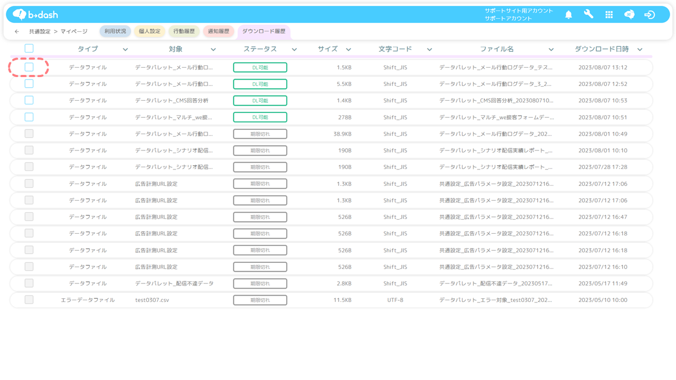Click 期限切れ badge in the 38.9KB row
676x380 pixels.
click(260, 134)
